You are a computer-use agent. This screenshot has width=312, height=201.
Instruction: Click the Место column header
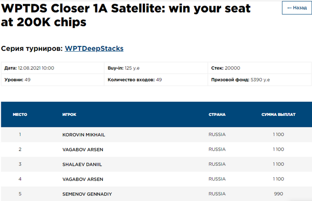[x=20, y=115]
